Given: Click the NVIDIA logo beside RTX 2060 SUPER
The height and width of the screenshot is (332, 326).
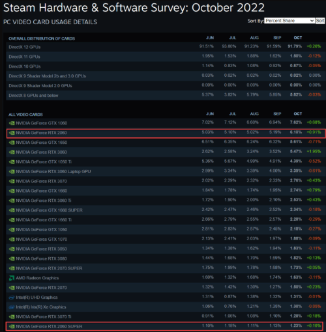Looking at the screenshot, I should coord(12,326).
